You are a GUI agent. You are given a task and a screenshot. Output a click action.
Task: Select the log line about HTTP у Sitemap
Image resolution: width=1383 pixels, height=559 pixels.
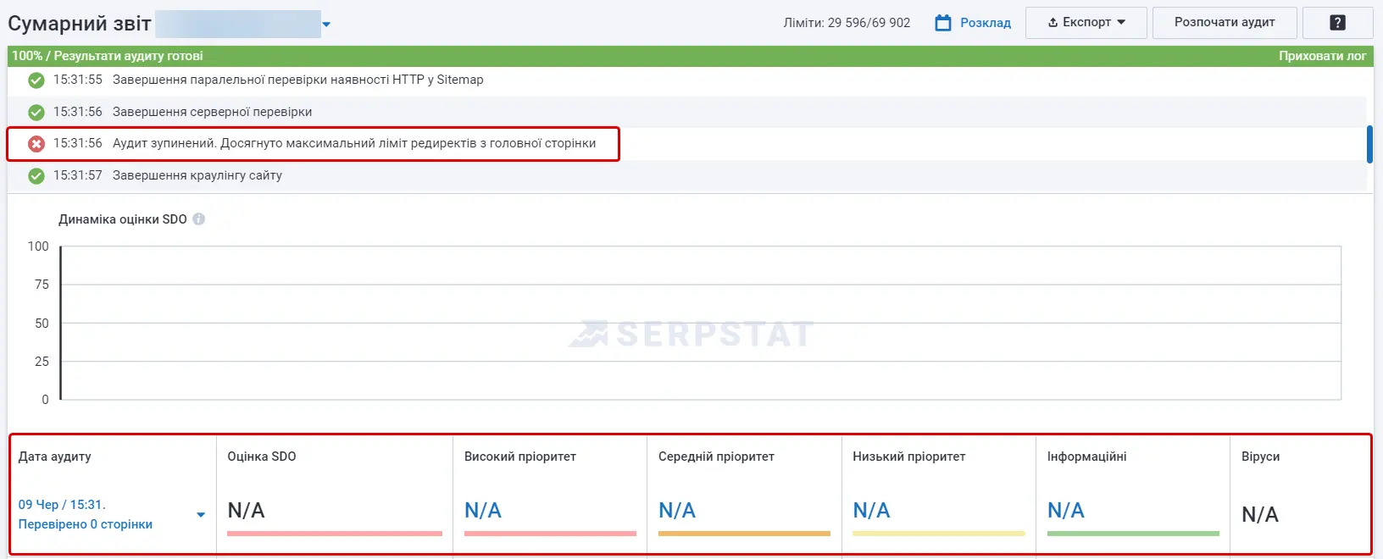298,80
